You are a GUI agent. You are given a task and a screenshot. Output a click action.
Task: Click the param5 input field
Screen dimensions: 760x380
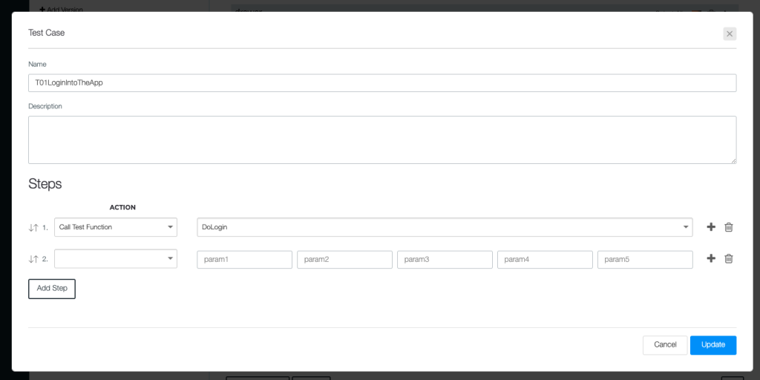(645, 259)
